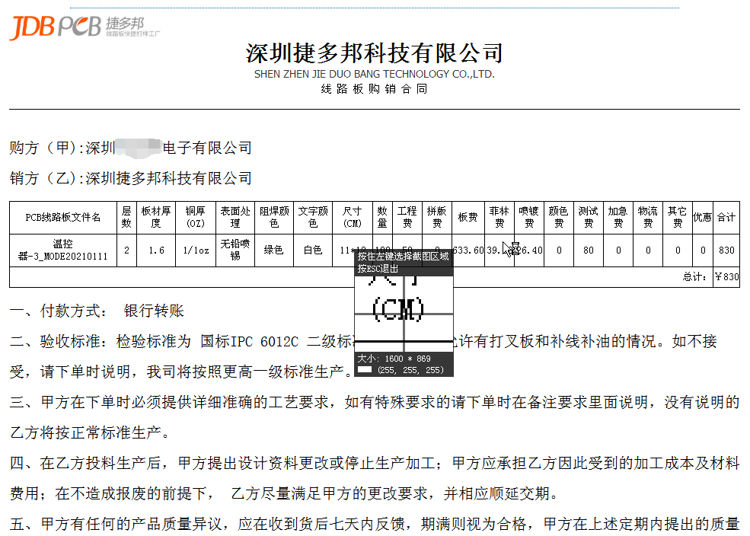The height and width of the screenshot is (536, 750).
Task: Click the company title 深圳捷多邦科技有限公司
Action: [374, 53]
